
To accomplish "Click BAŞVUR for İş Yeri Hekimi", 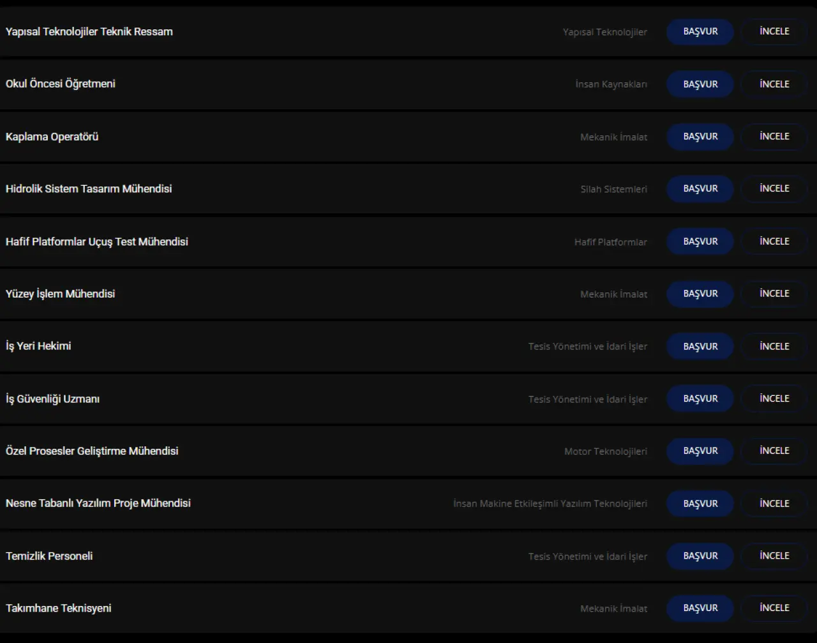I will coord(700,346).
